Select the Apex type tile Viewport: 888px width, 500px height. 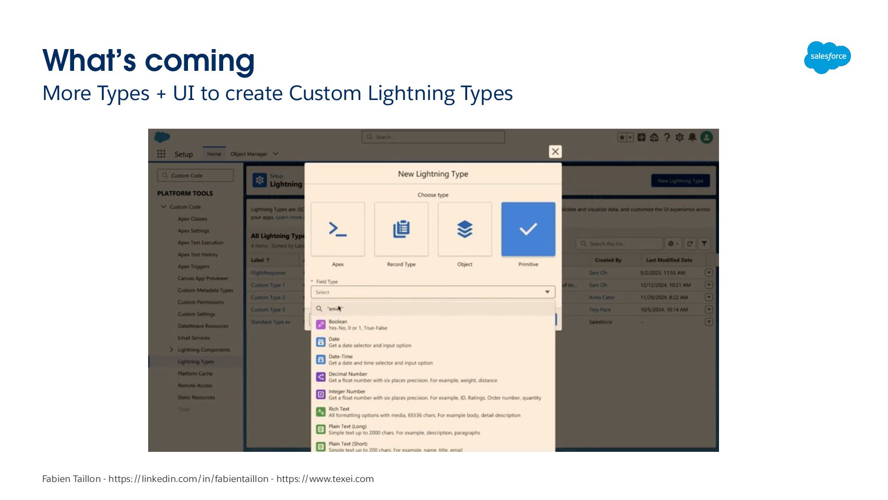click(338, 229)
